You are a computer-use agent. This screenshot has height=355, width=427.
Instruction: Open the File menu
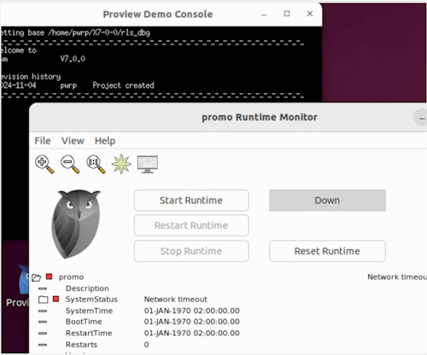43,141
